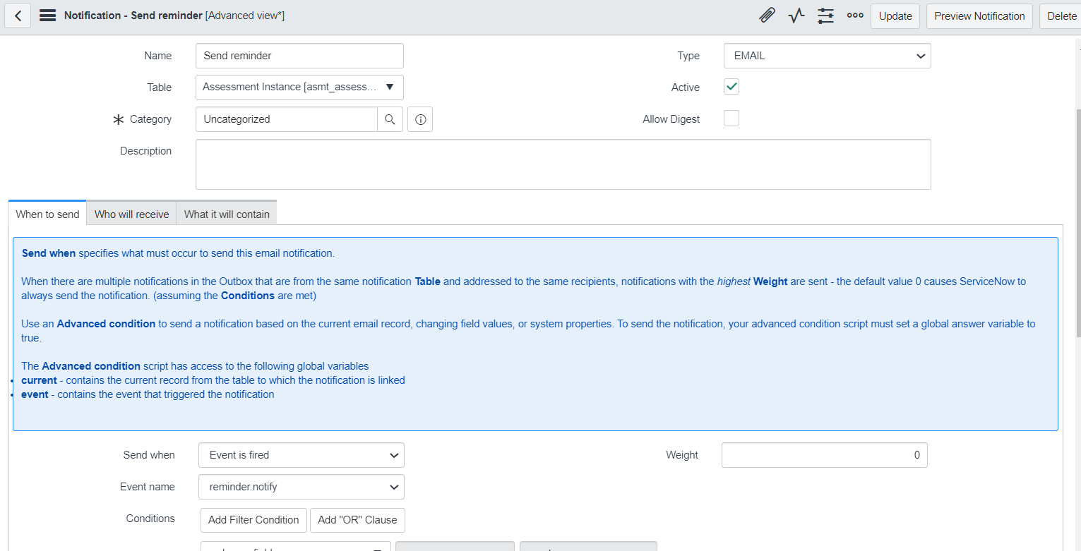Click inside the Weight input field

(824, 455)
